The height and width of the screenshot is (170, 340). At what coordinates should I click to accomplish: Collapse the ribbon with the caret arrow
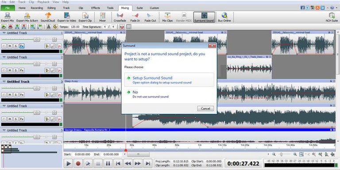click(328, 8)
